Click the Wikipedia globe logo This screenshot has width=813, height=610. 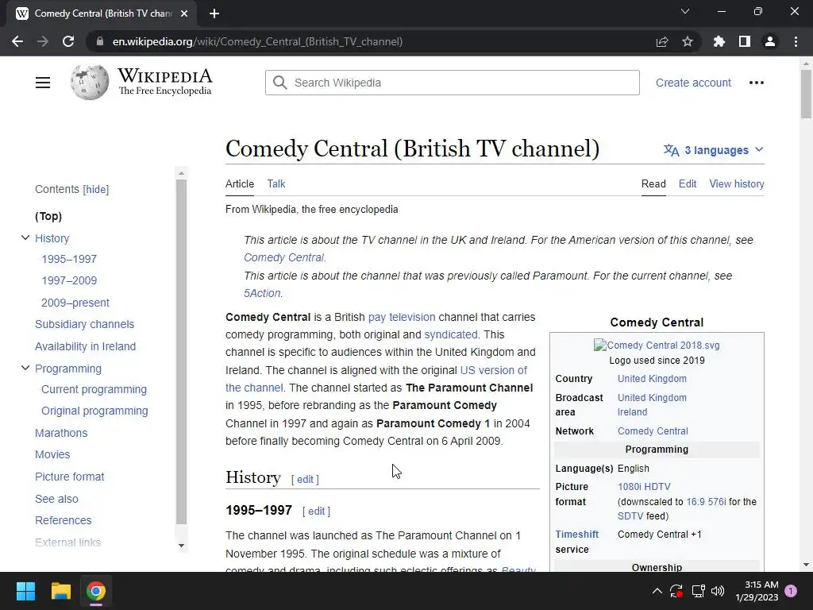tap(90, 82)
